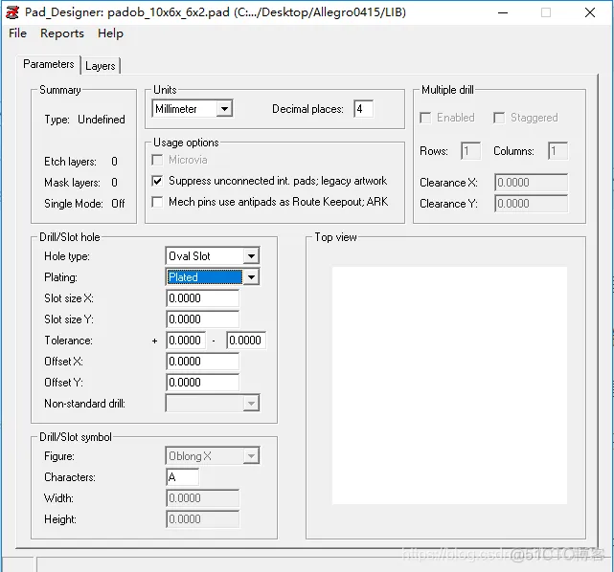The image size is (614, 572).
Task: Click the Decimal places field
Action: [x=363, y=109]
